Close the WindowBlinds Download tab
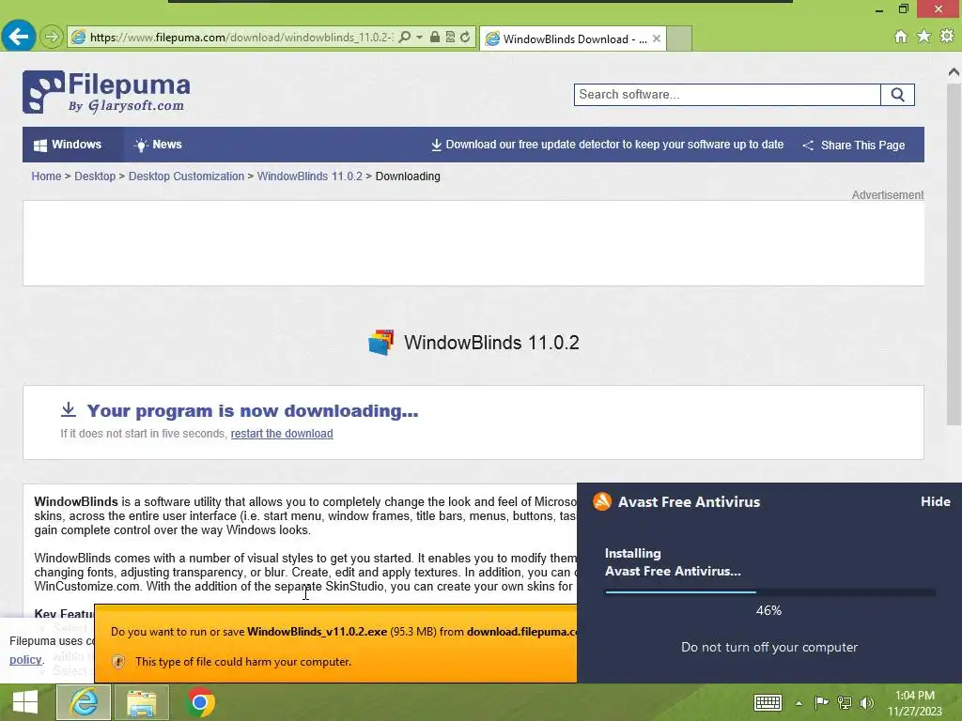Screen dimensions: 962x721 657,38
